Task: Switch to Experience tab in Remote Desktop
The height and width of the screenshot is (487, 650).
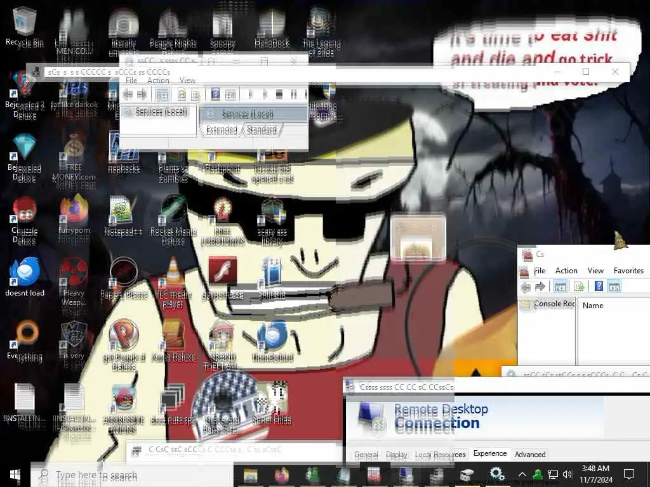Action: [490, 454]
